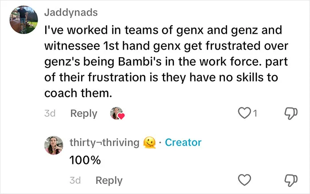Like the Jaddynads comment with heart icon
The height and width of the screenshot is (194, 310).
pos(244,113)
